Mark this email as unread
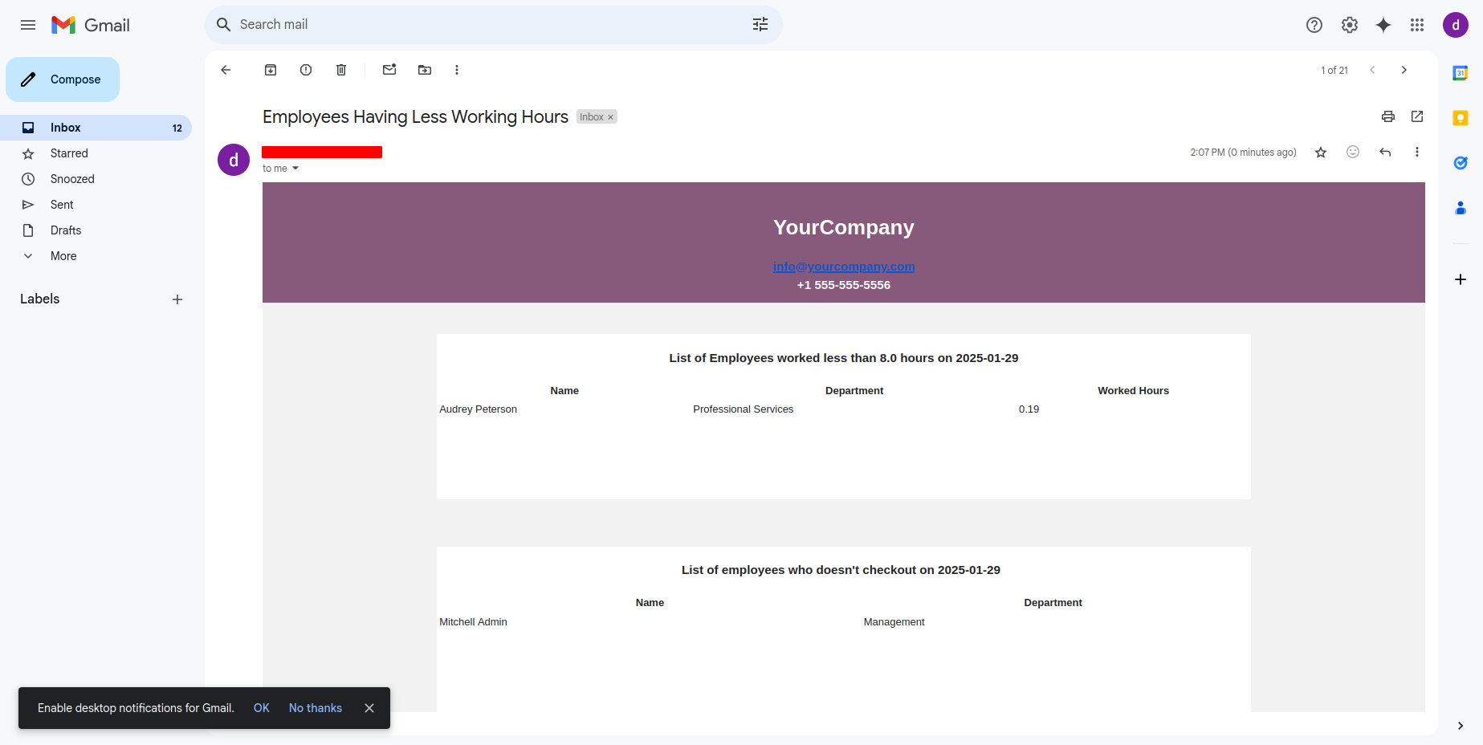Viewport: 1483px width, 745px height. pos(389,70)
